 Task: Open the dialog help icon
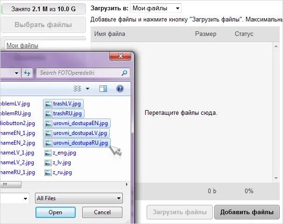[120, 89]
